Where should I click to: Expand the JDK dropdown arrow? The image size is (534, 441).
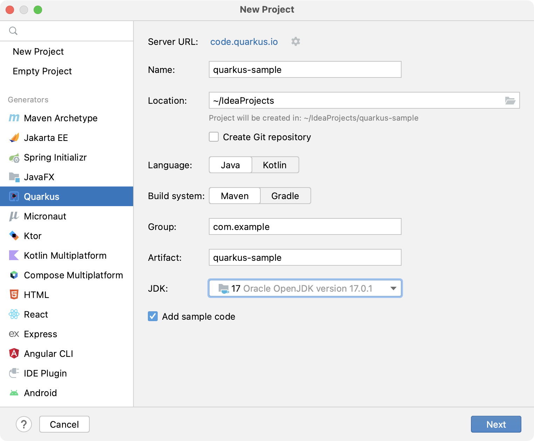[393, 289]
